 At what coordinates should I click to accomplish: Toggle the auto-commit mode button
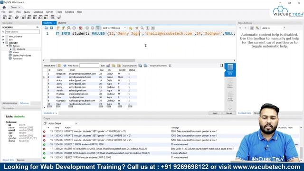click(x=98, y=28)
